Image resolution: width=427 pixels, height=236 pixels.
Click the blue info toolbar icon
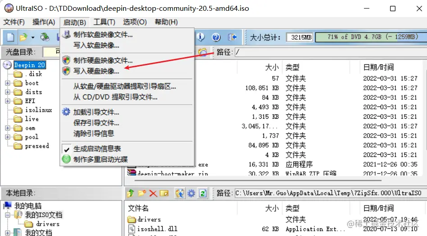(x=201, y=37)
